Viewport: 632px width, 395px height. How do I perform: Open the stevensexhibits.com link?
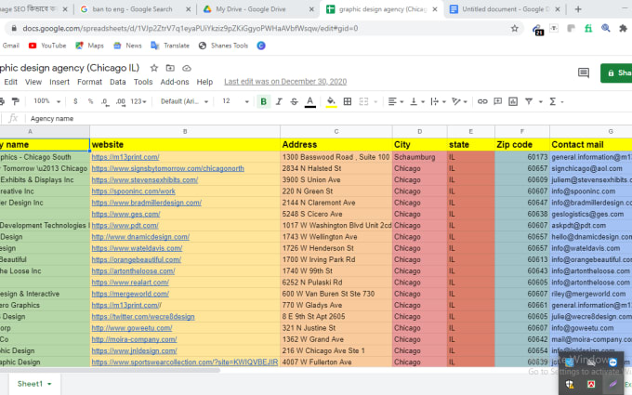click(145, 179)
